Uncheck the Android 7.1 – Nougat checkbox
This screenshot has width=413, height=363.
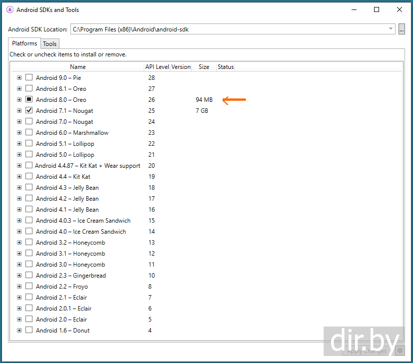tap(29, 110)
